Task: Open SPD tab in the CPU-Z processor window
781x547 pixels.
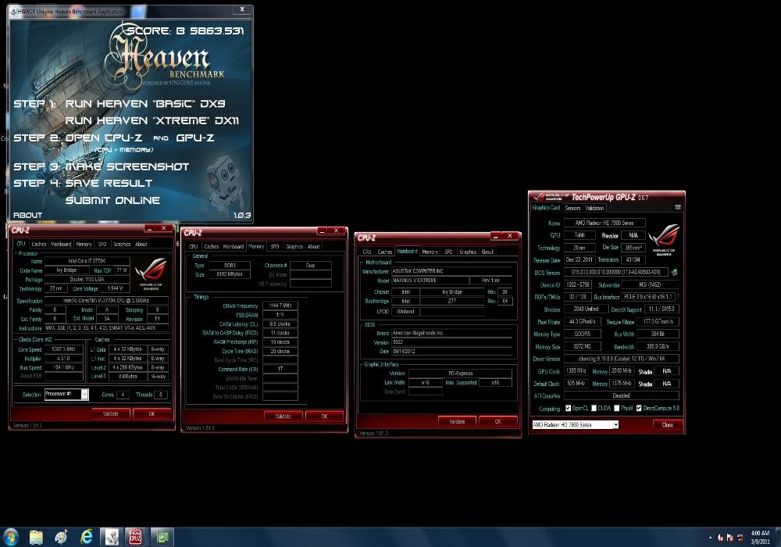Action: tap(102, 244)
